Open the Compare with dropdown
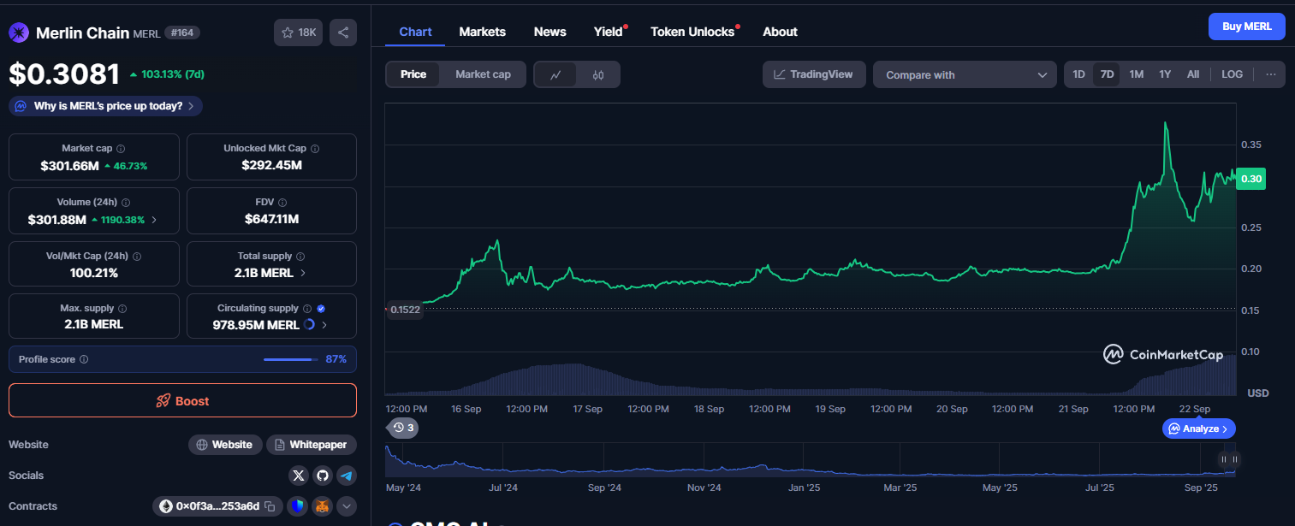 [965, 75]
